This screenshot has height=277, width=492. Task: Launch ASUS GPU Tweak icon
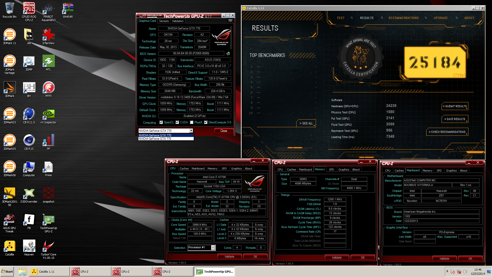[x=9, y=223]
